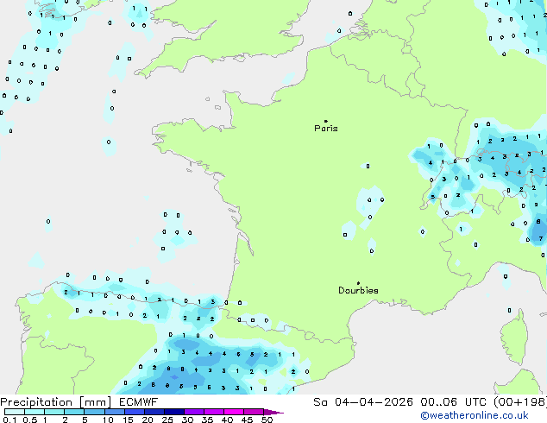
Task: Click the Dourbies location dot marker
Action: [358, 283]
